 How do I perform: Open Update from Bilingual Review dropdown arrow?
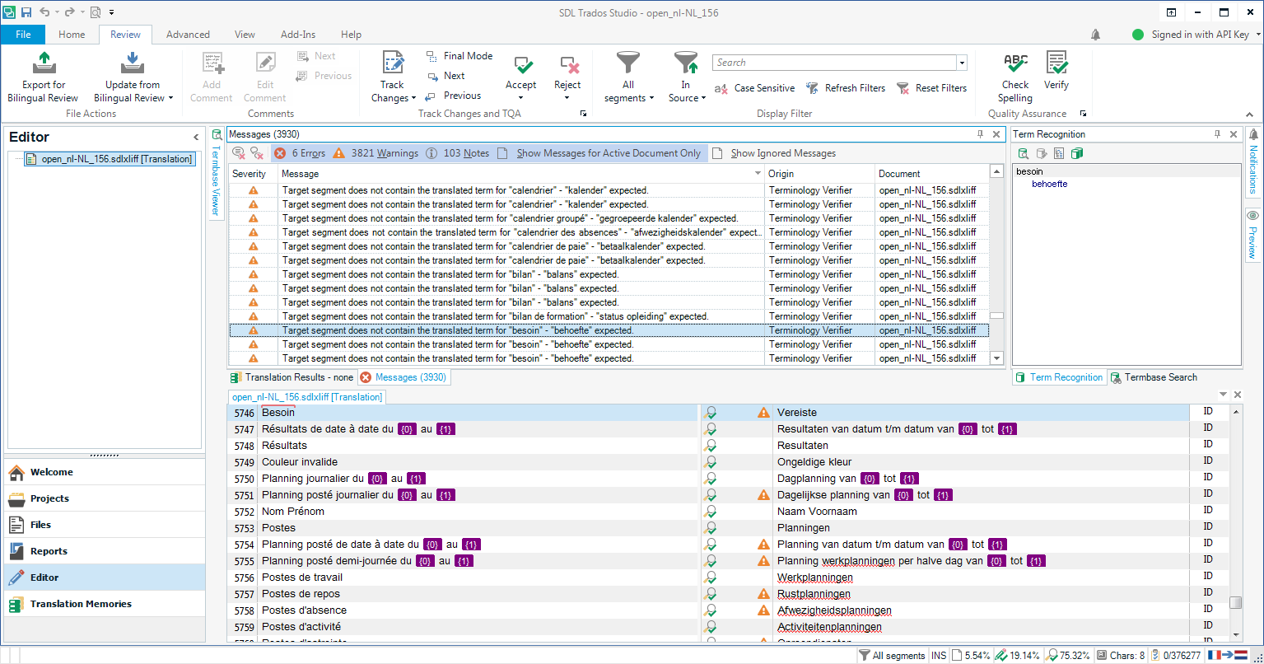coord(170,98)
